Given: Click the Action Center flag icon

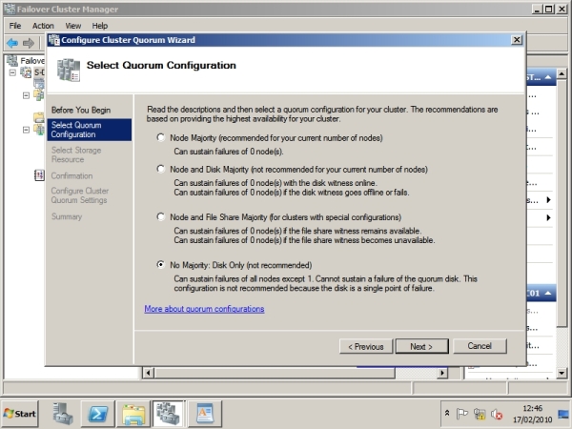Looking at the screenshot, I should pos(461,414).
